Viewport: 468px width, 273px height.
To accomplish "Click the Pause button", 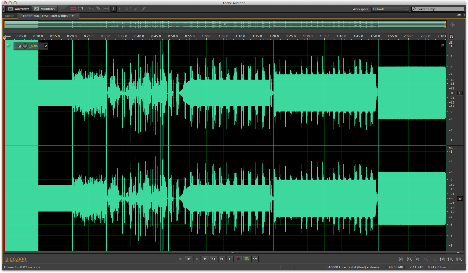I will click(x=197, y=259).
